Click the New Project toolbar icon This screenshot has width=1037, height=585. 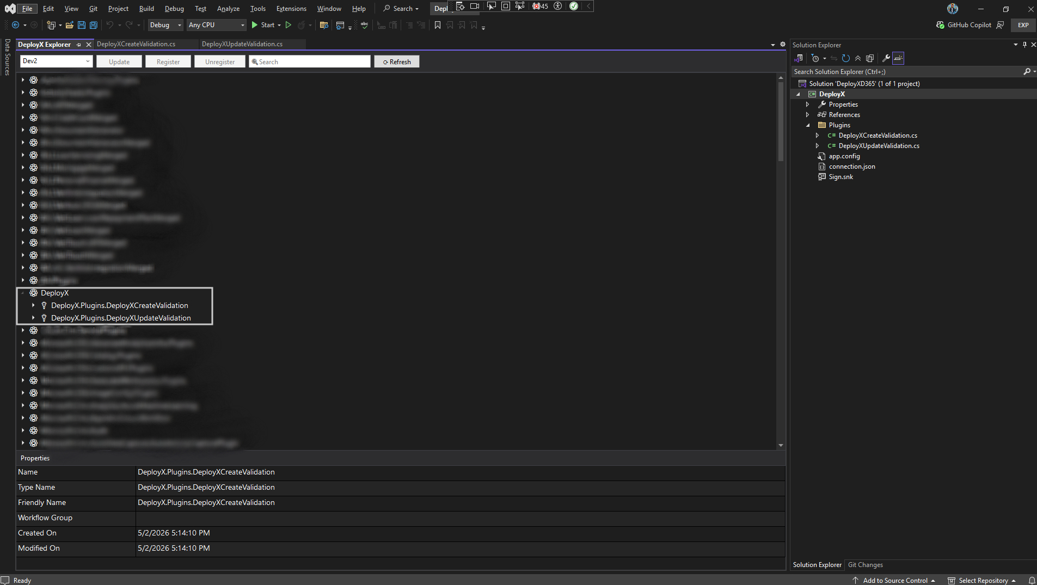click(x=51, y=25)
